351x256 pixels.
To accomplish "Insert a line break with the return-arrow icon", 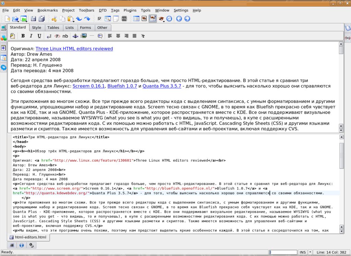I will click(x=49, y=36).
